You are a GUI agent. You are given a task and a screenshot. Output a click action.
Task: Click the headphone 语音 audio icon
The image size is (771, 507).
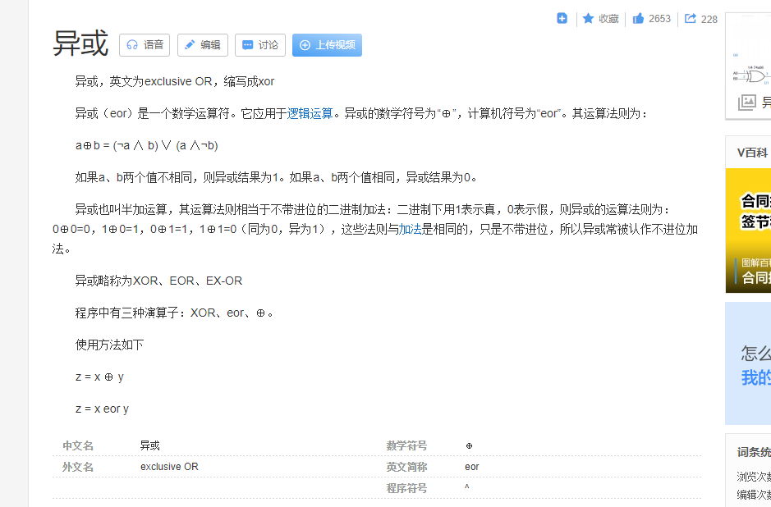coord(131,45)
